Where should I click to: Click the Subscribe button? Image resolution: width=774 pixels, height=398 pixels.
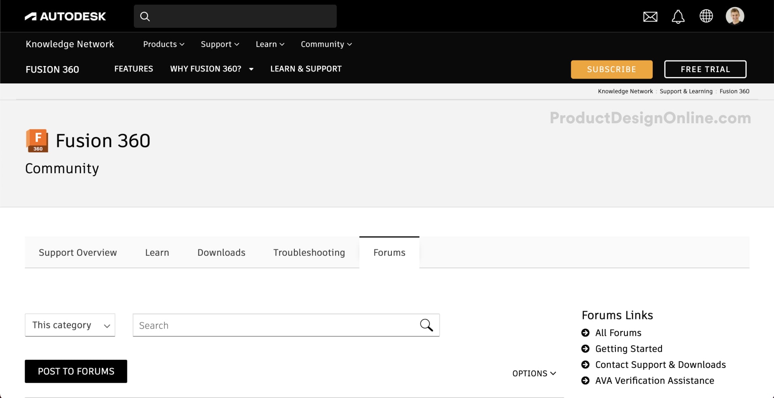(612, 69)
